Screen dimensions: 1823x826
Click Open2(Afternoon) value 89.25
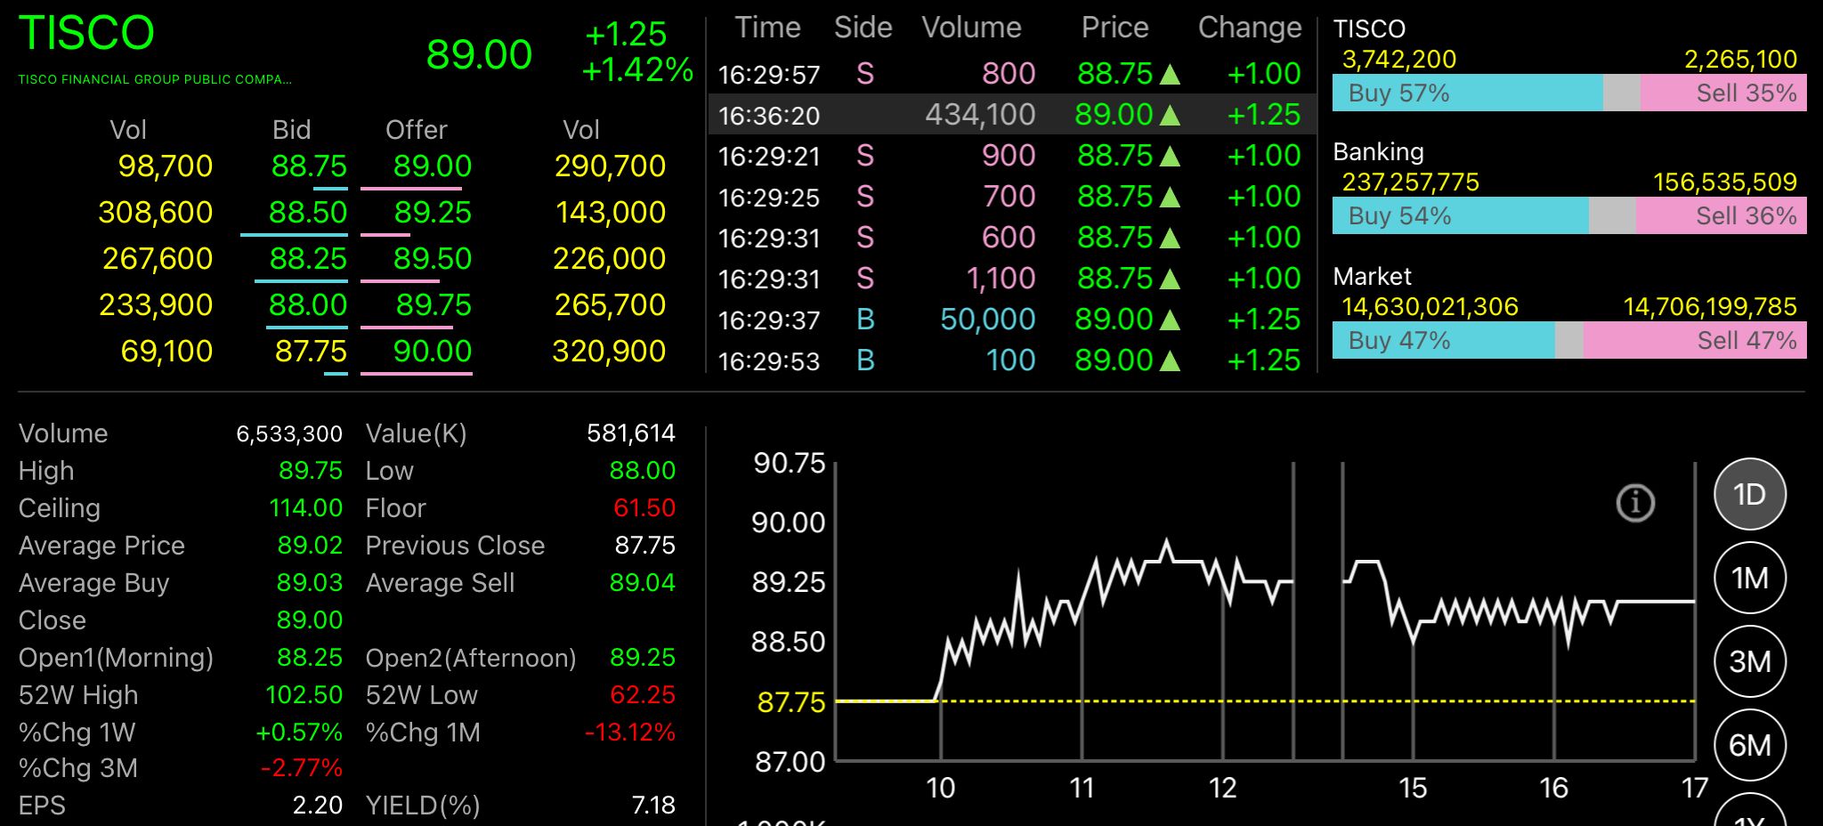[643, 658]
